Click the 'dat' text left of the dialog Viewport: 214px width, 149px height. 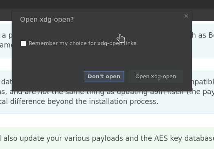point(7,82)
